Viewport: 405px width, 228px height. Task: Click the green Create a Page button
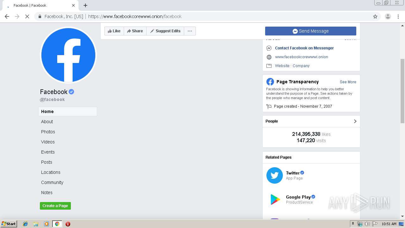(55, 206)
